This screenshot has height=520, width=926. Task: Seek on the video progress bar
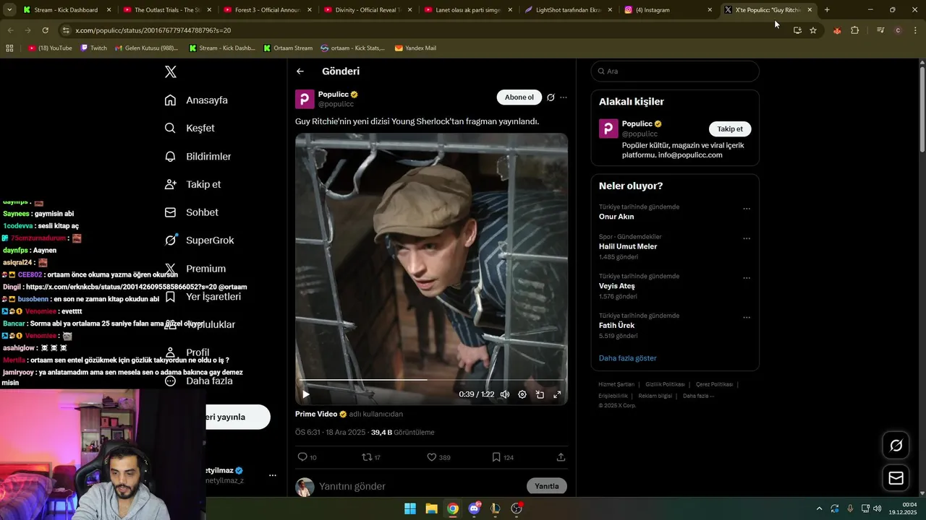(x=431, y=380)
